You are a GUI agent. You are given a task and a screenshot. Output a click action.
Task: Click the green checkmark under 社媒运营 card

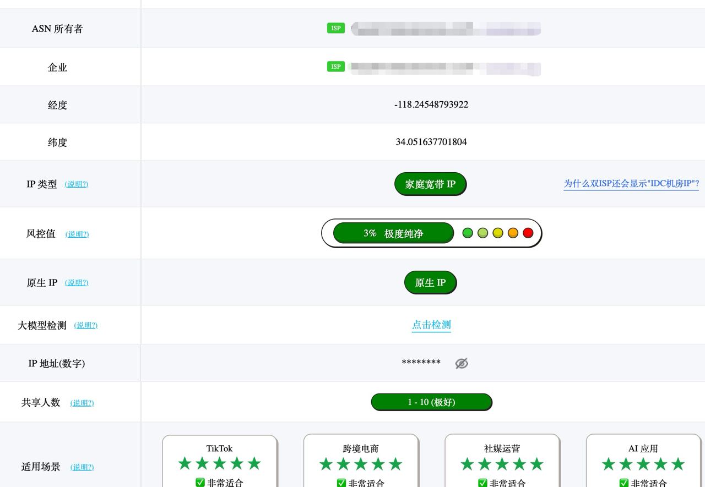point(482,483)
